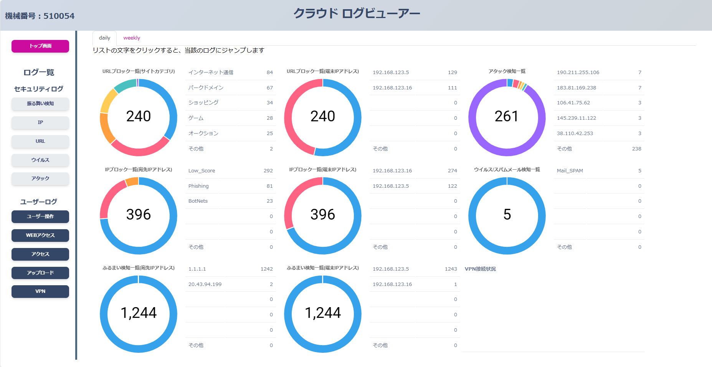Open the URL security log

coord(40,141)
